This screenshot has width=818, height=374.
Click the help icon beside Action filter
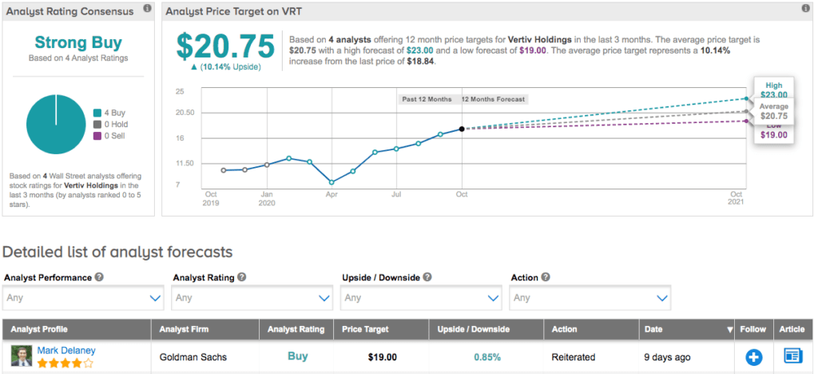[x=546, y=277]
